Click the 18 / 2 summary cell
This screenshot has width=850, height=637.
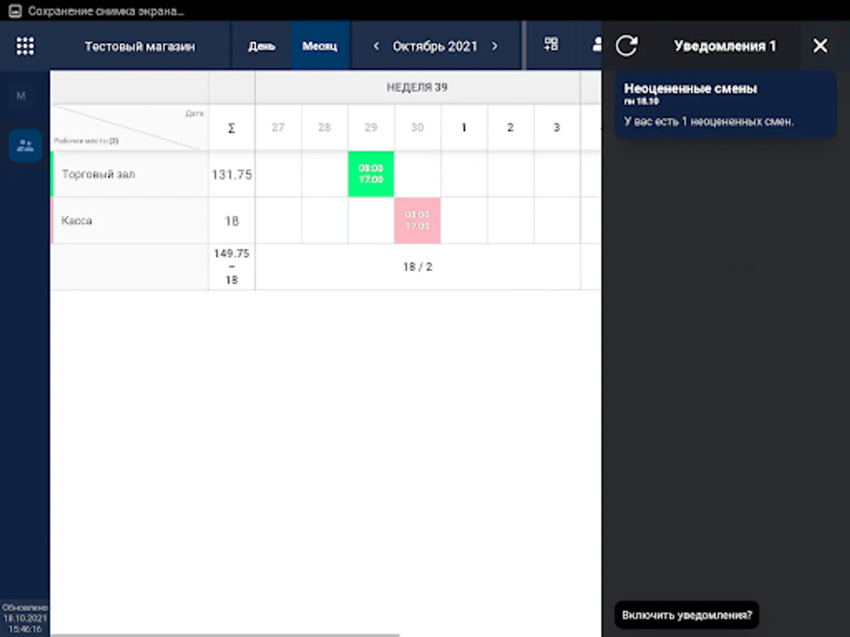pyautogui.click(x=417, y=267)
